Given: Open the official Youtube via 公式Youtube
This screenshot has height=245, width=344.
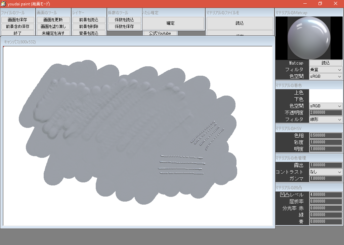Looking at the screenshot, I should tap(160, 33).
